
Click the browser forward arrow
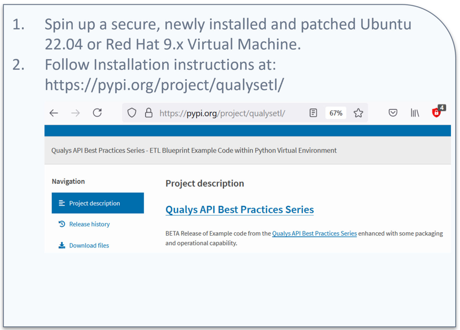click(x=75, y=113)
